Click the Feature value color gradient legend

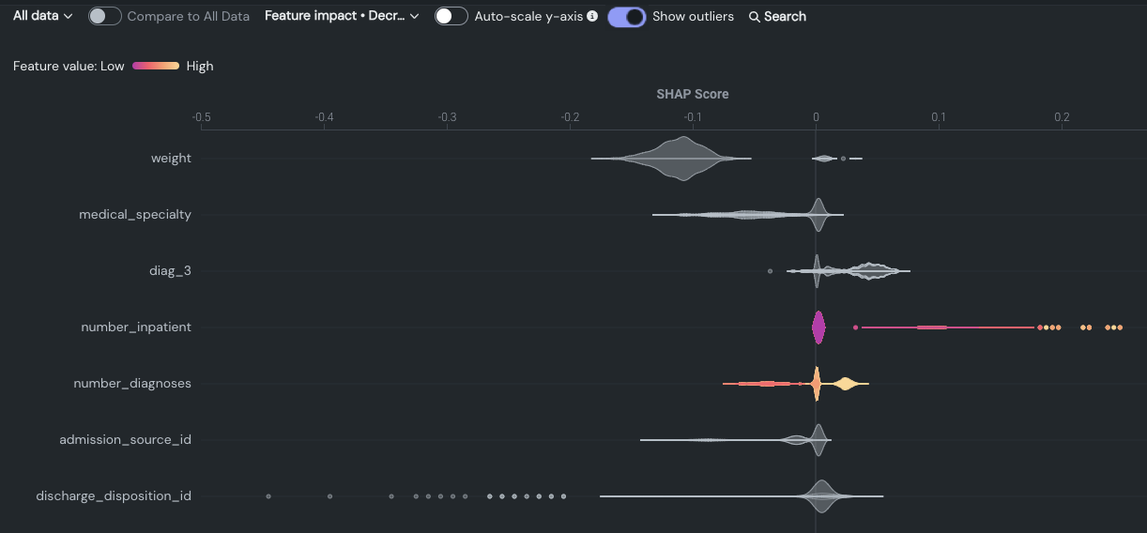pos(156,66)
